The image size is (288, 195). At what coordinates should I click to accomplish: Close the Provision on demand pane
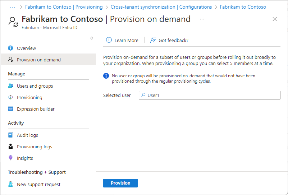click(x=275, y=19)
